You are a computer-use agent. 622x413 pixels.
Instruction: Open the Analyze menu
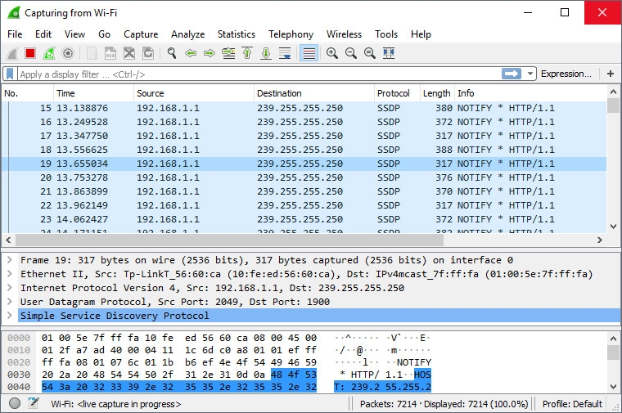tap(187, 34)
